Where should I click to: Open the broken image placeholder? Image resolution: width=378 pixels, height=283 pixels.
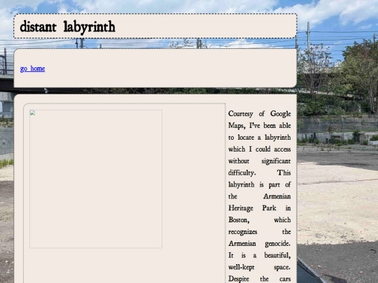point(96,179)
